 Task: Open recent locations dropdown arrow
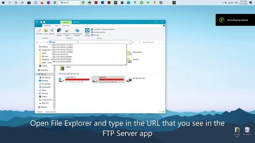pos(44,43)
